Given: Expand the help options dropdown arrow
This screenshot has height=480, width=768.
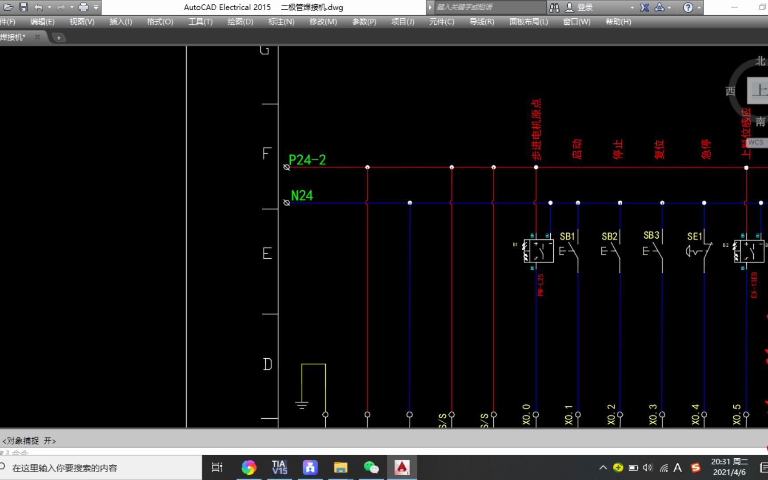Looking at the screenshot, I should point(699,8).
